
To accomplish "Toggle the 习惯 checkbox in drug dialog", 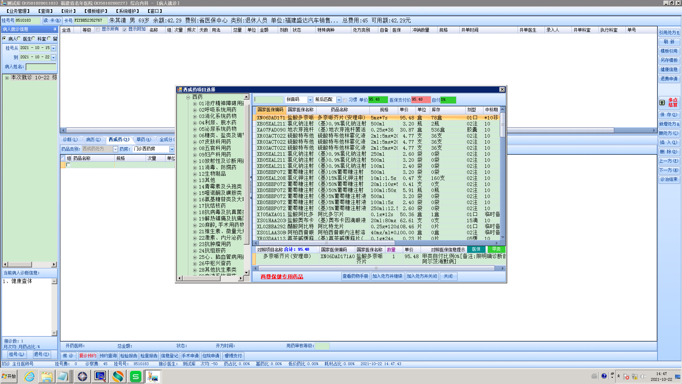I will 345,100.
